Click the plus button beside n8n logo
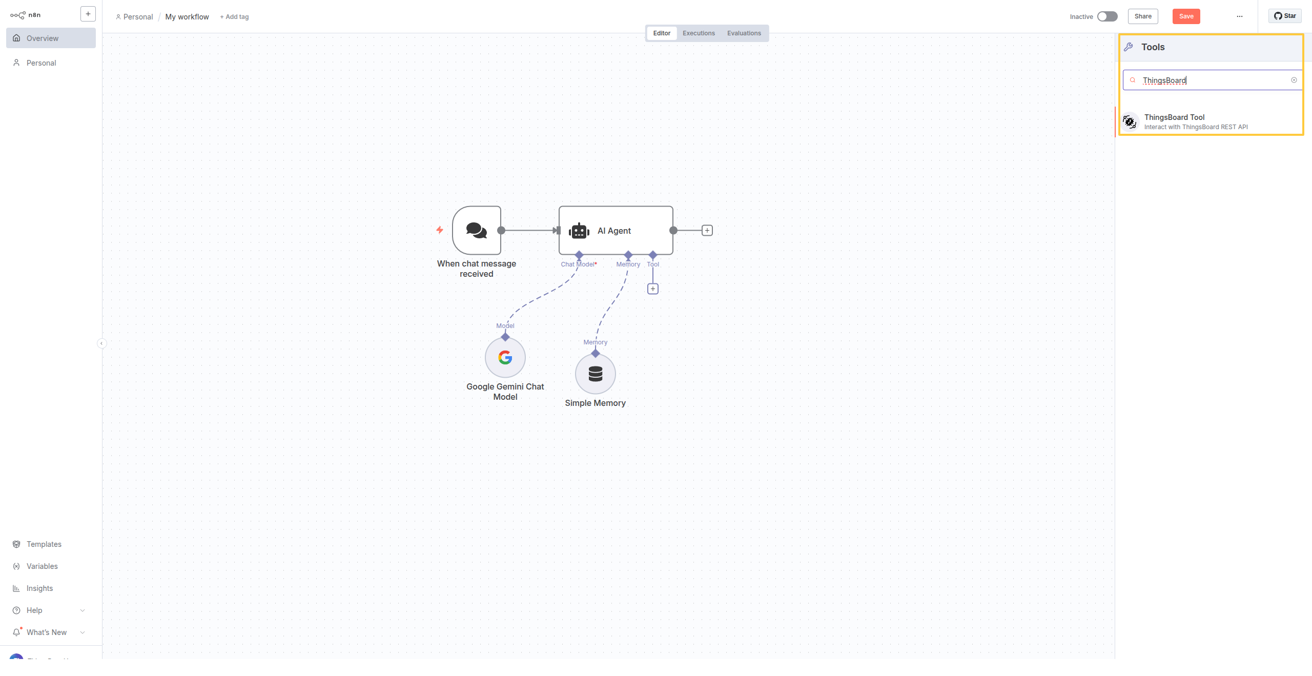The width and height of the screenshot is (1312, 676). coord(88,14)
